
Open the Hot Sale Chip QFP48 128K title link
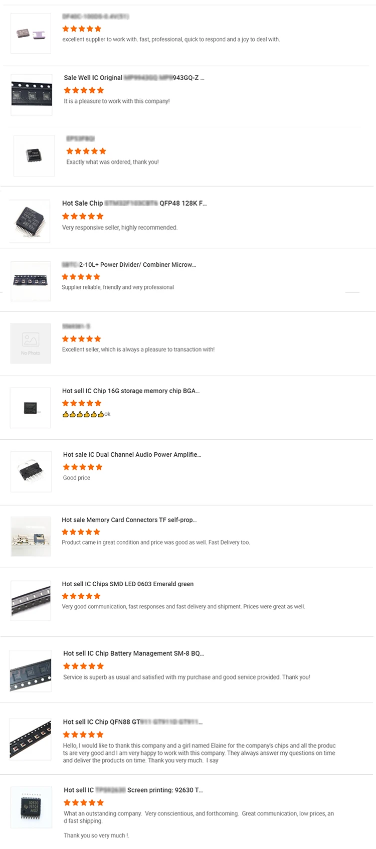134,203
